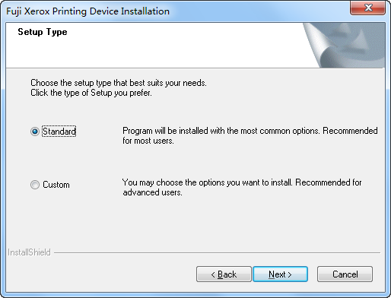Go to the Next installation step
The image size is (391, 298).
(280, 274)
